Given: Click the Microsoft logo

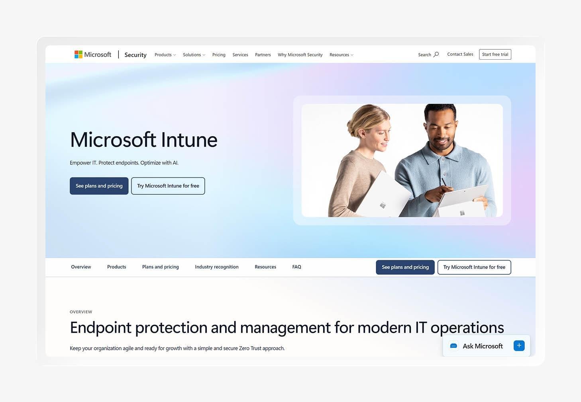Looking at the screenshot, I should pos(93,55).
